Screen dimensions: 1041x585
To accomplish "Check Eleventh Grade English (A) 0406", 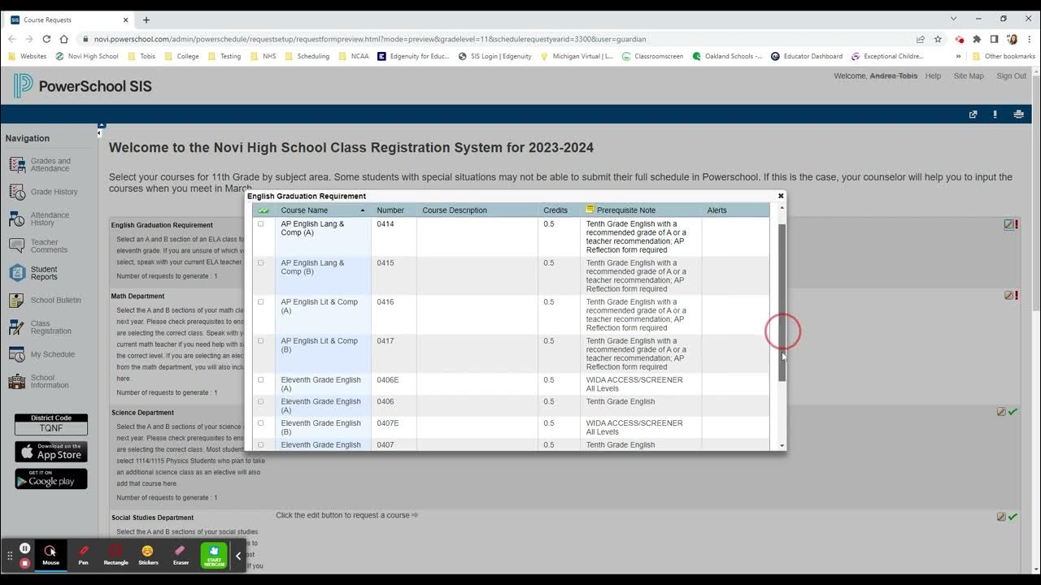I will [261, 401].
